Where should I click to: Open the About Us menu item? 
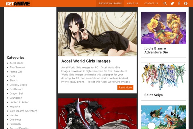tap(133, 3)
